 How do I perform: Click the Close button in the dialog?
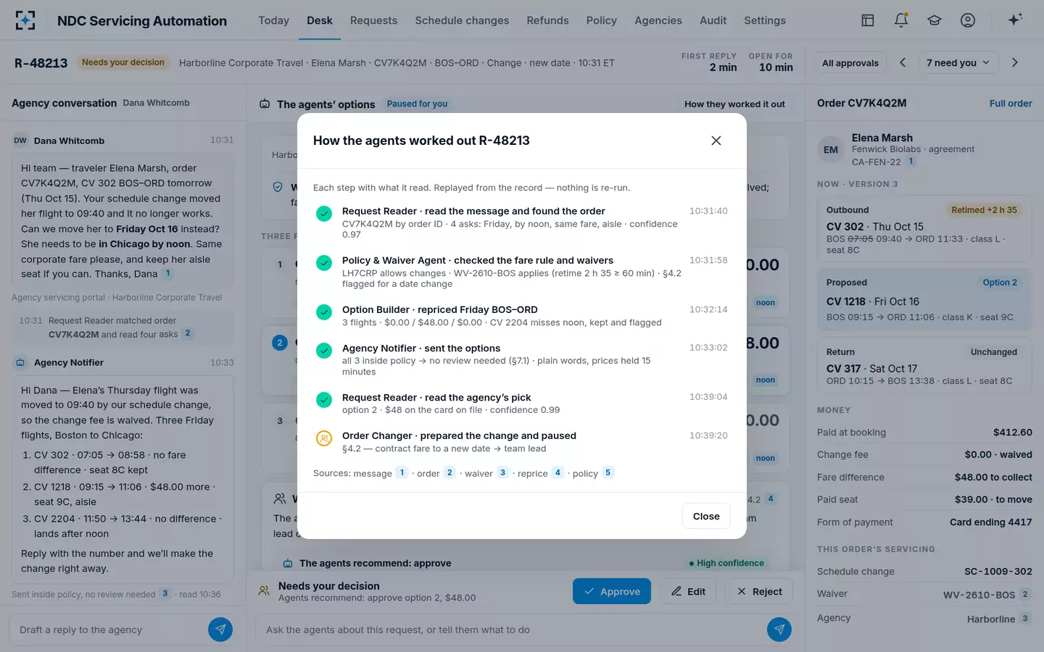tap(706, 516)
